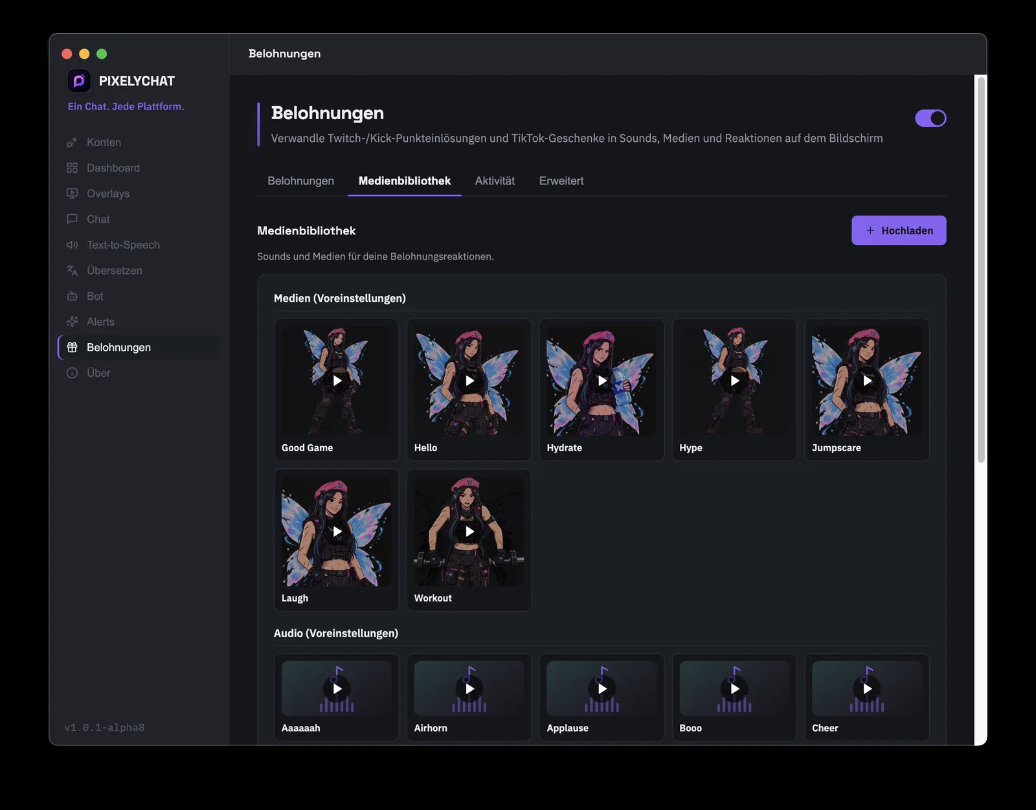1036x810 pixels.
Task: Open Chat in the sidebar
Action: tap(139, 219)
